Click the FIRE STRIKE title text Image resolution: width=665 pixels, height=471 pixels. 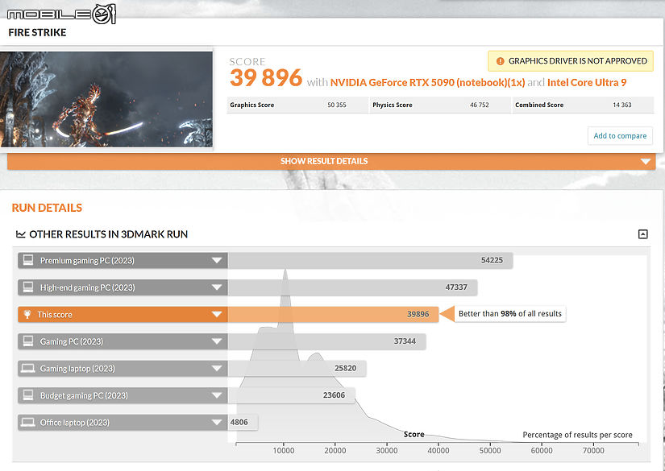(37, 33)
